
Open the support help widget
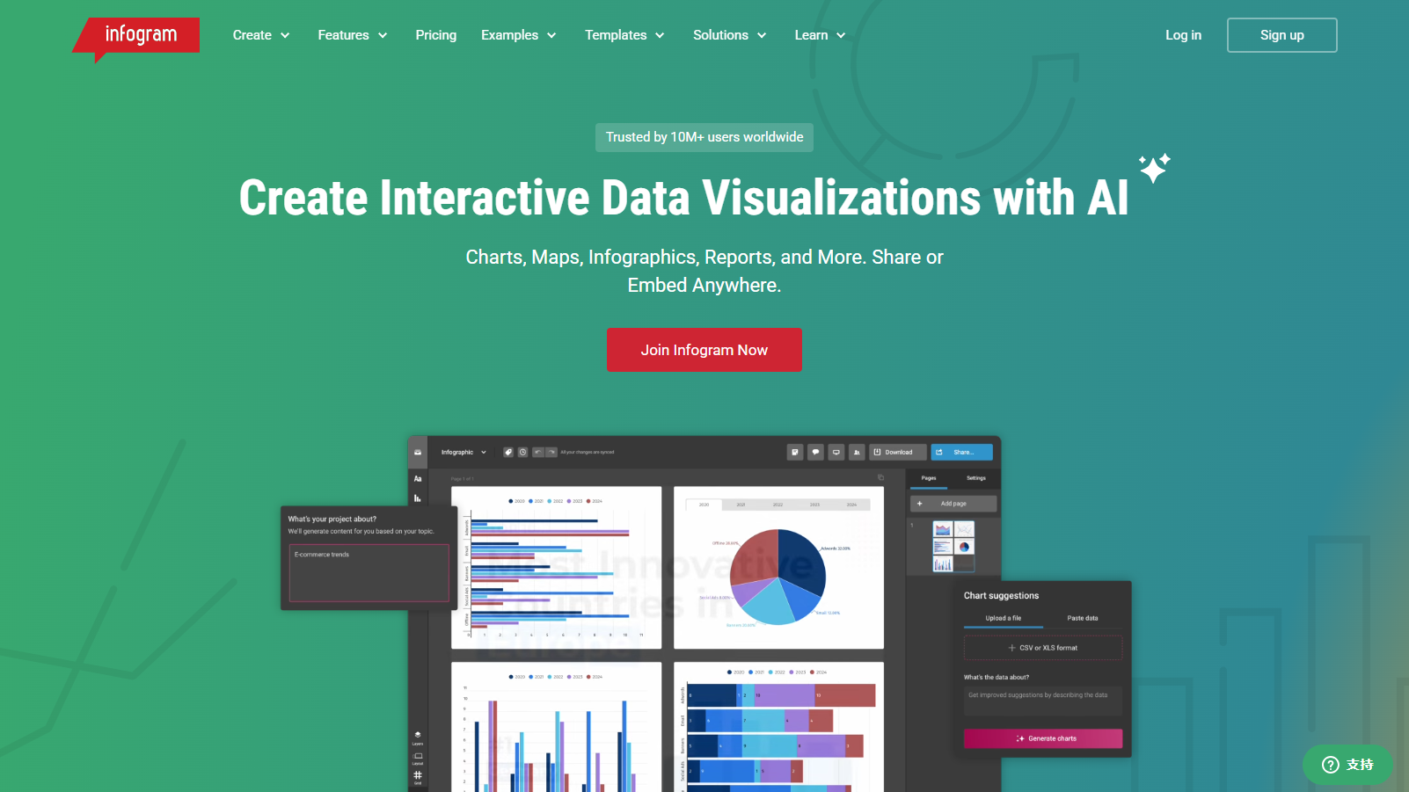pyautogui.click(x=1347, y=765)
